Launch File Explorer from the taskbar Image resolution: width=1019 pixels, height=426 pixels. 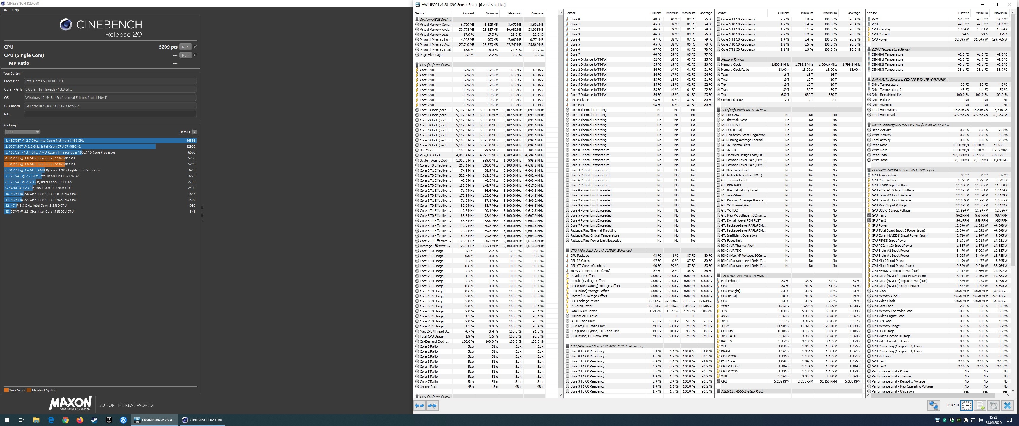click(x=36, y=420)
